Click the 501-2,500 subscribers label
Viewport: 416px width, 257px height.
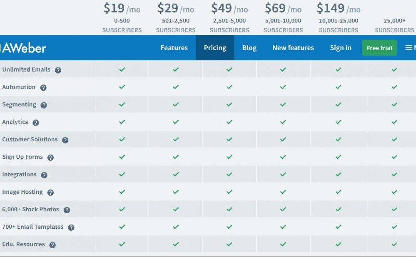point(176,25)
